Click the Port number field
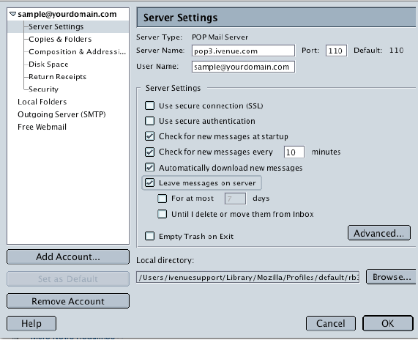418x340 pixels. point(336,51)
